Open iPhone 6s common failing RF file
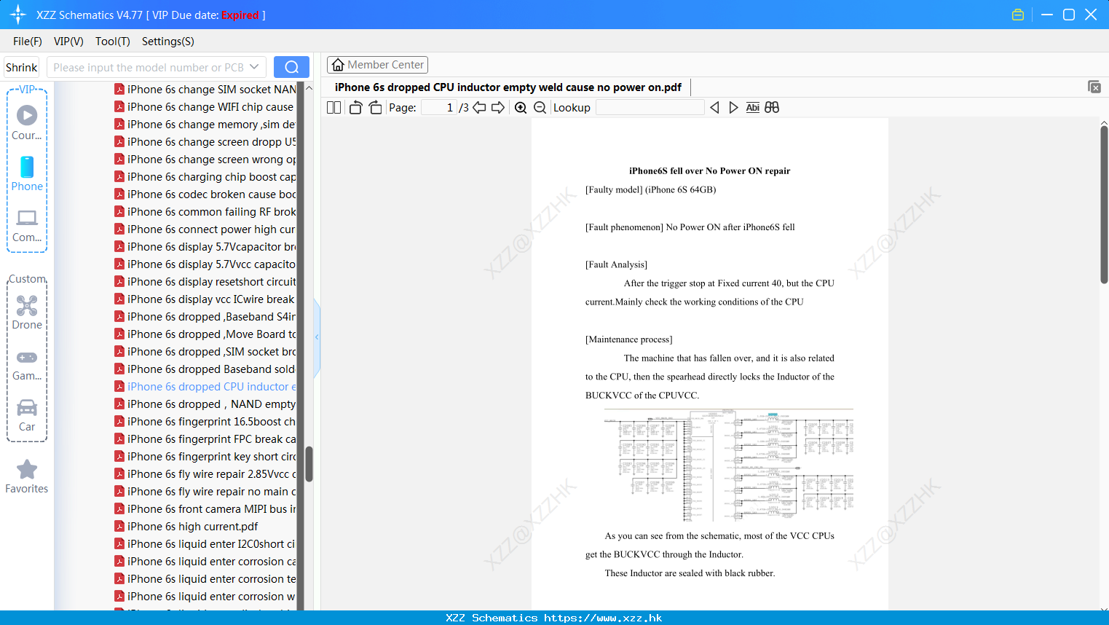The height and width of the screenshot is (625, 1109). pos(205,212)
